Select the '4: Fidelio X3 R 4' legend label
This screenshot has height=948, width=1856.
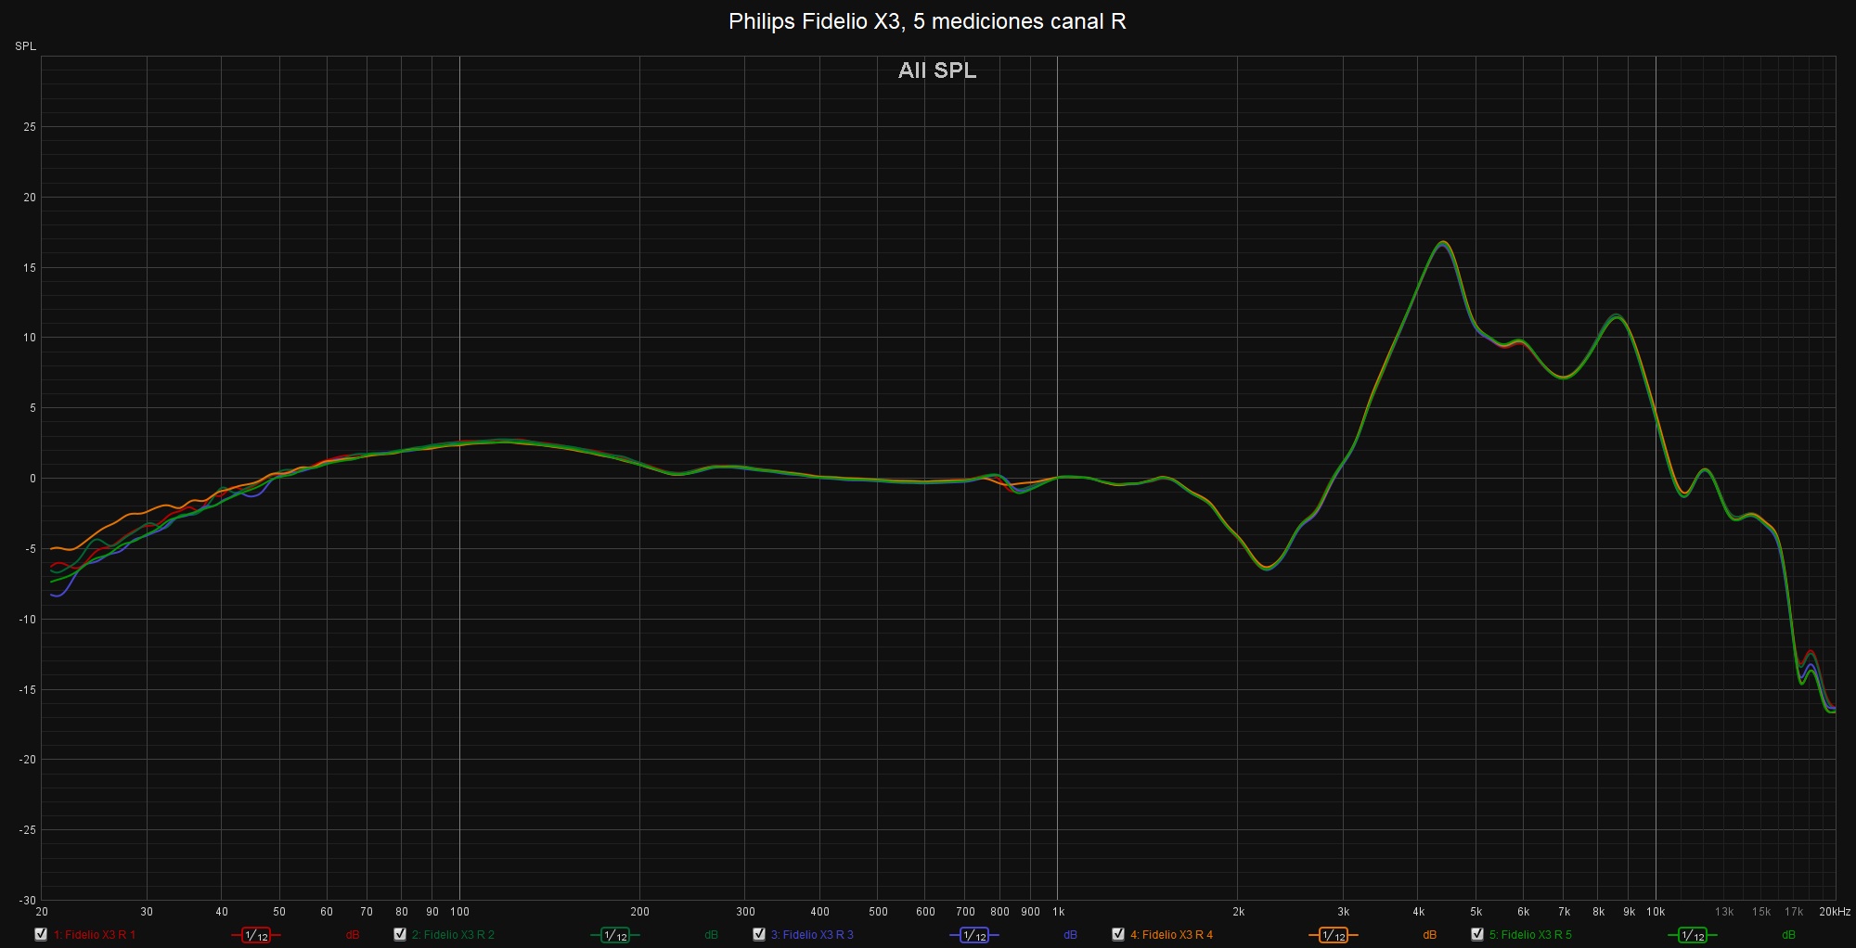pos(1171,935)
